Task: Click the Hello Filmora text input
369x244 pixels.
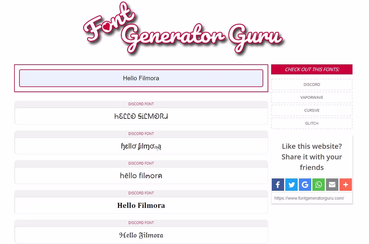Action: click(141, 78)
